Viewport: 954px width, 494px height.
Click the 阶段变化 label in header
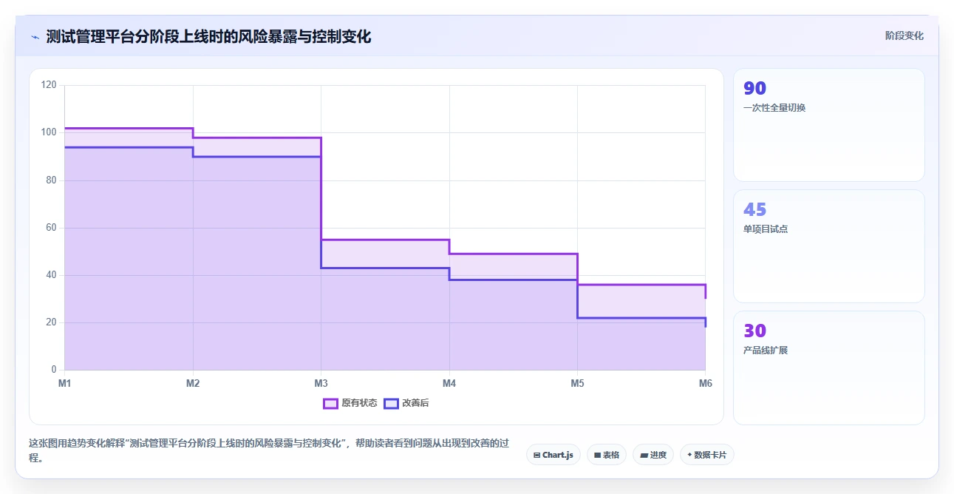(904, 35)
